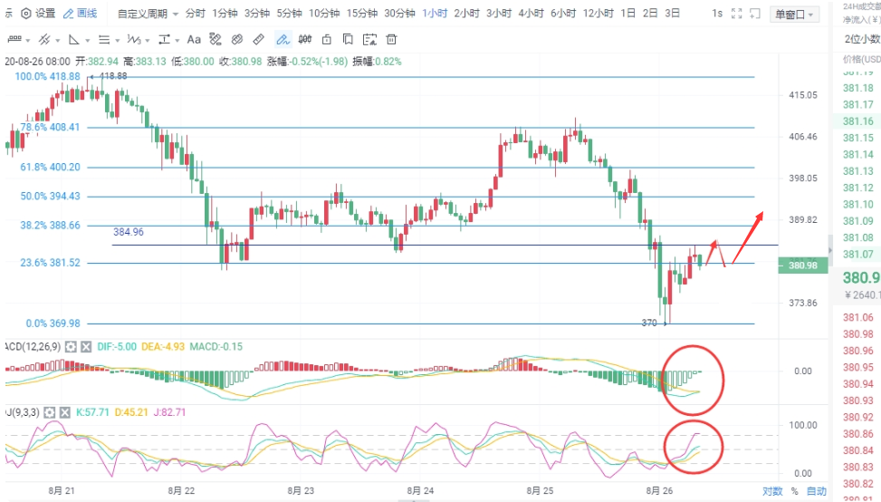Open MACD indicator settings gear
The image size is (881, 502).
pyautogui.click(x=71, y=347)
